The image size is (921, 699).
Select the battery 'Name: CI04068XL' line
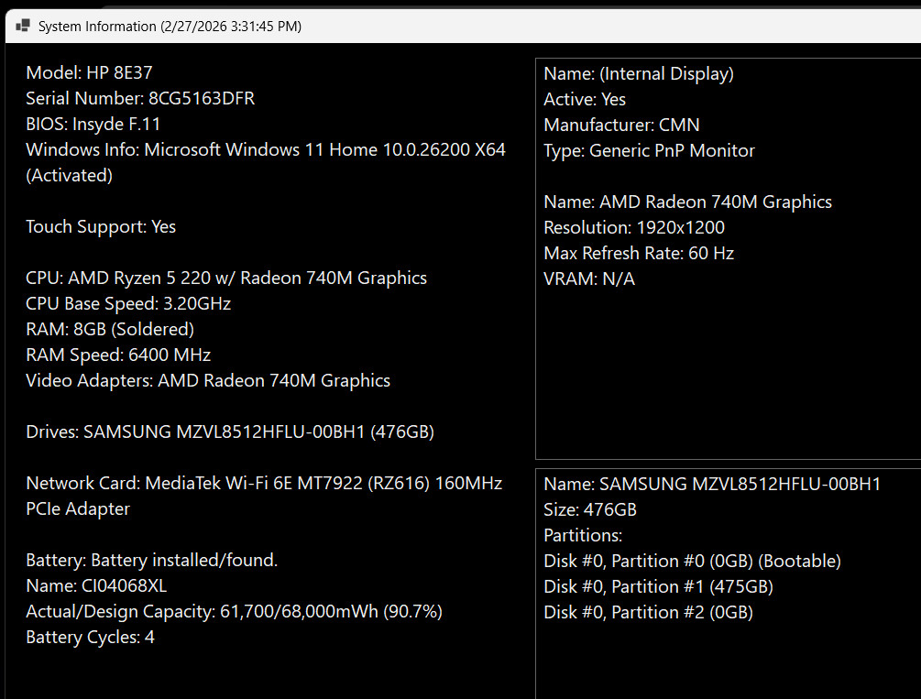(x=96, y=585)
